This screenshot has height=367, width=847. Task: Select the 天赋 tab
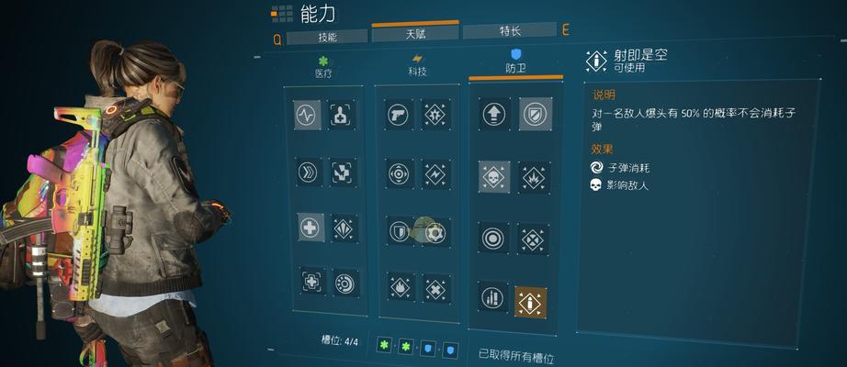click(415, 34)
